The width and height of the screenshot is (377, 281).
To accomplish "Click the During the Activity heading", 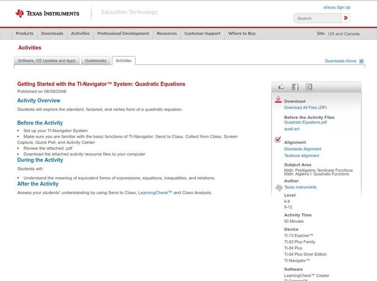I will 40,160.
